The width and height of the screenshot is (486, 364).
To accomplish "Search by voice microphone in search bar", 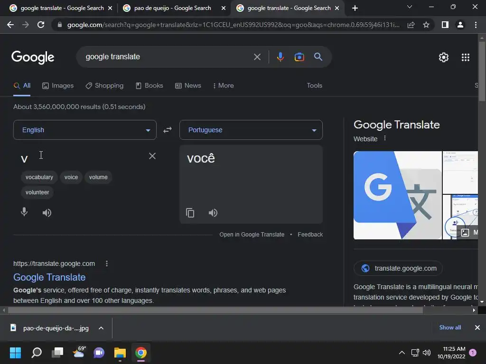I will click(280, 57).
